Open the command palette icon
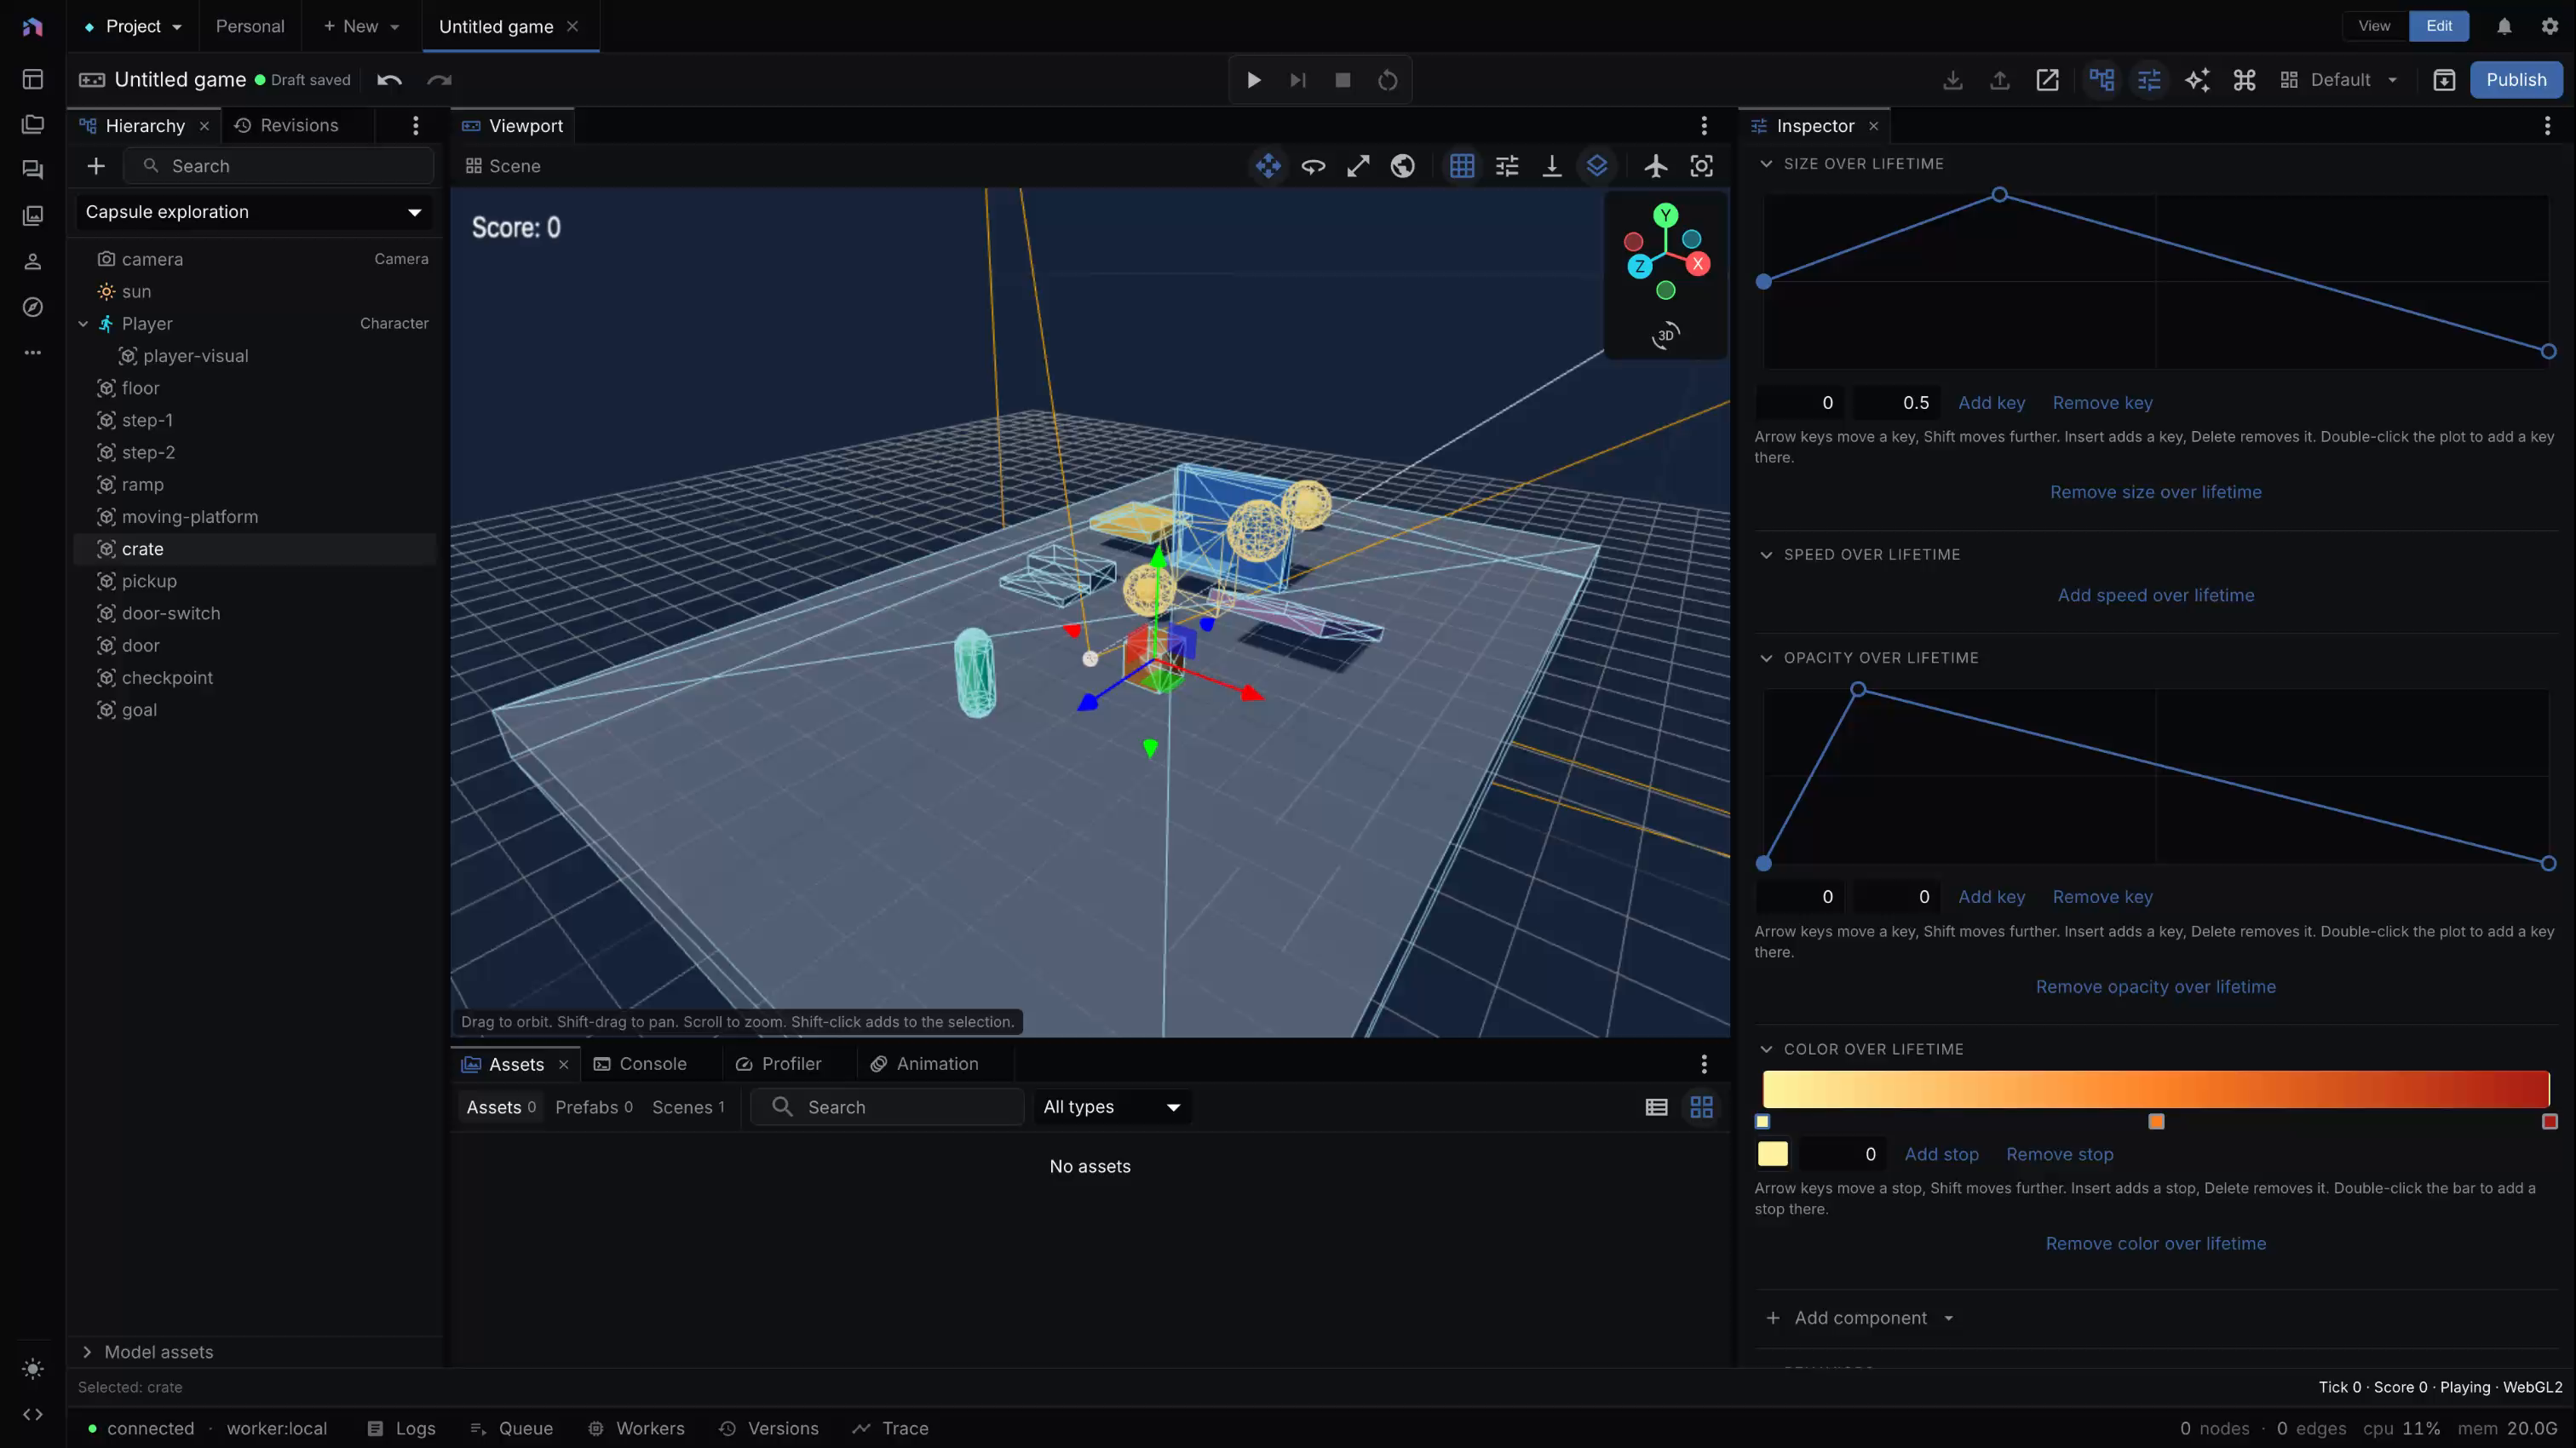2576x1448 pixels. 2244,80
